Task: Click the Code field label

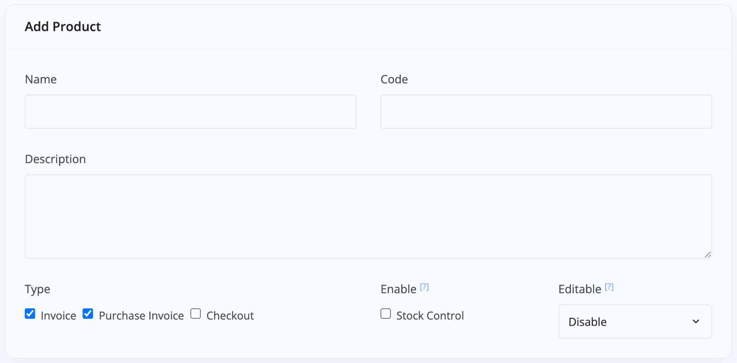Action: tap(394, 79)
